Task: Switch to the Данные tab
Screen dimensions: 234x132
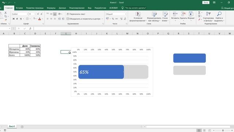Action: coord(62,8)
